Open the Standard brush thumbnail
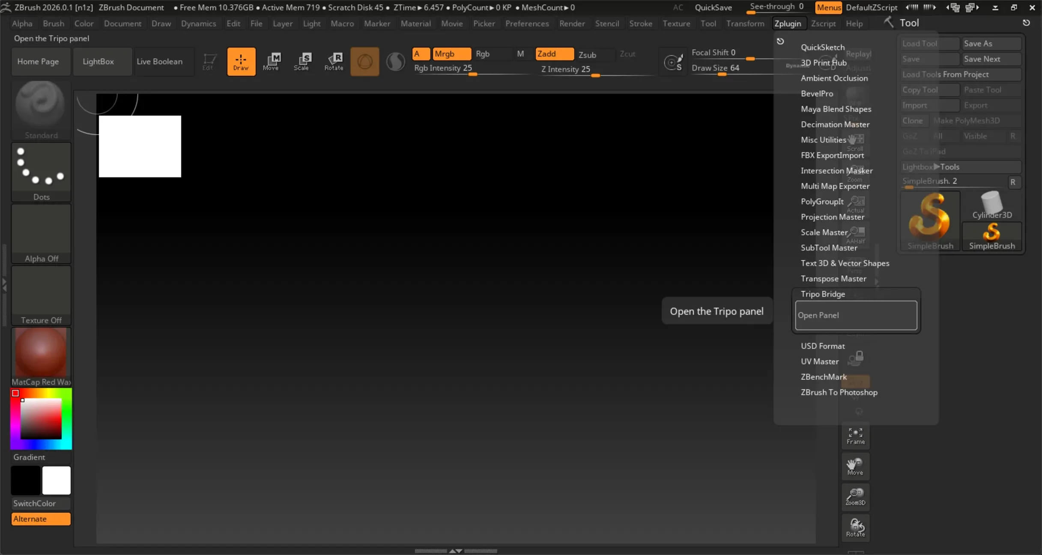 (x=41, y=110)
